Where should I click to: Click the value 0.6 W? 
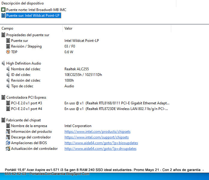click(x=69, y=52)
